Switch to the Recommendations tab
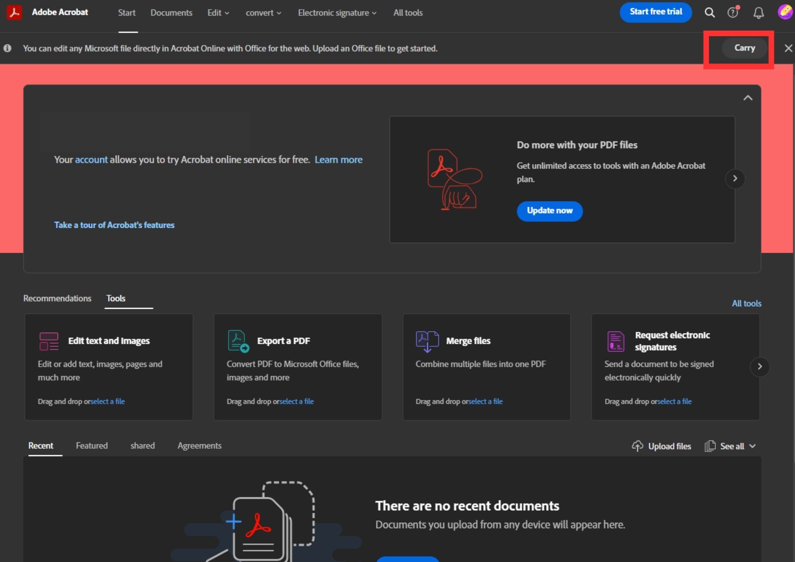 click(x=57, y=298)
